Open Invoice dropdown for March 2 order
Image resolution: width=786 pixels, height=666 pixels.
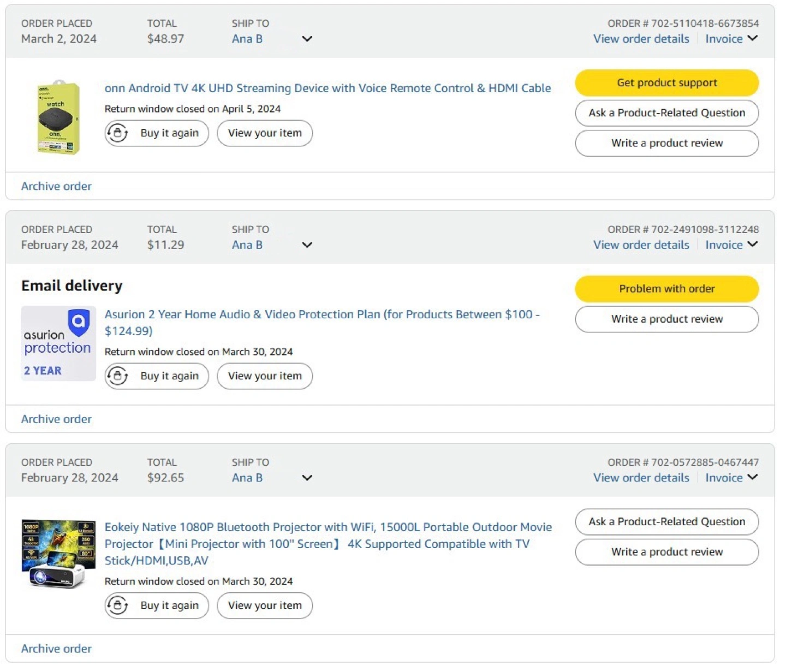click(731, 39)
